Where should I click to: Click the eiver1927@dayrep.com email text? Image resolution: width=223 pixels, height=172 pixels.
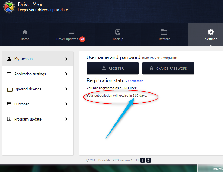pos(159,58)
